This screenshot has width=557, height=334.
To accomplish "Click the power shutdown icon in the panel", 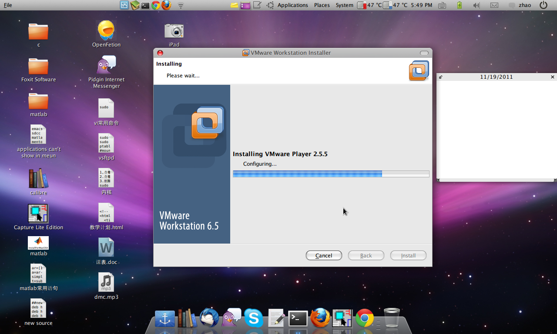I will click(x=544, y=5).
